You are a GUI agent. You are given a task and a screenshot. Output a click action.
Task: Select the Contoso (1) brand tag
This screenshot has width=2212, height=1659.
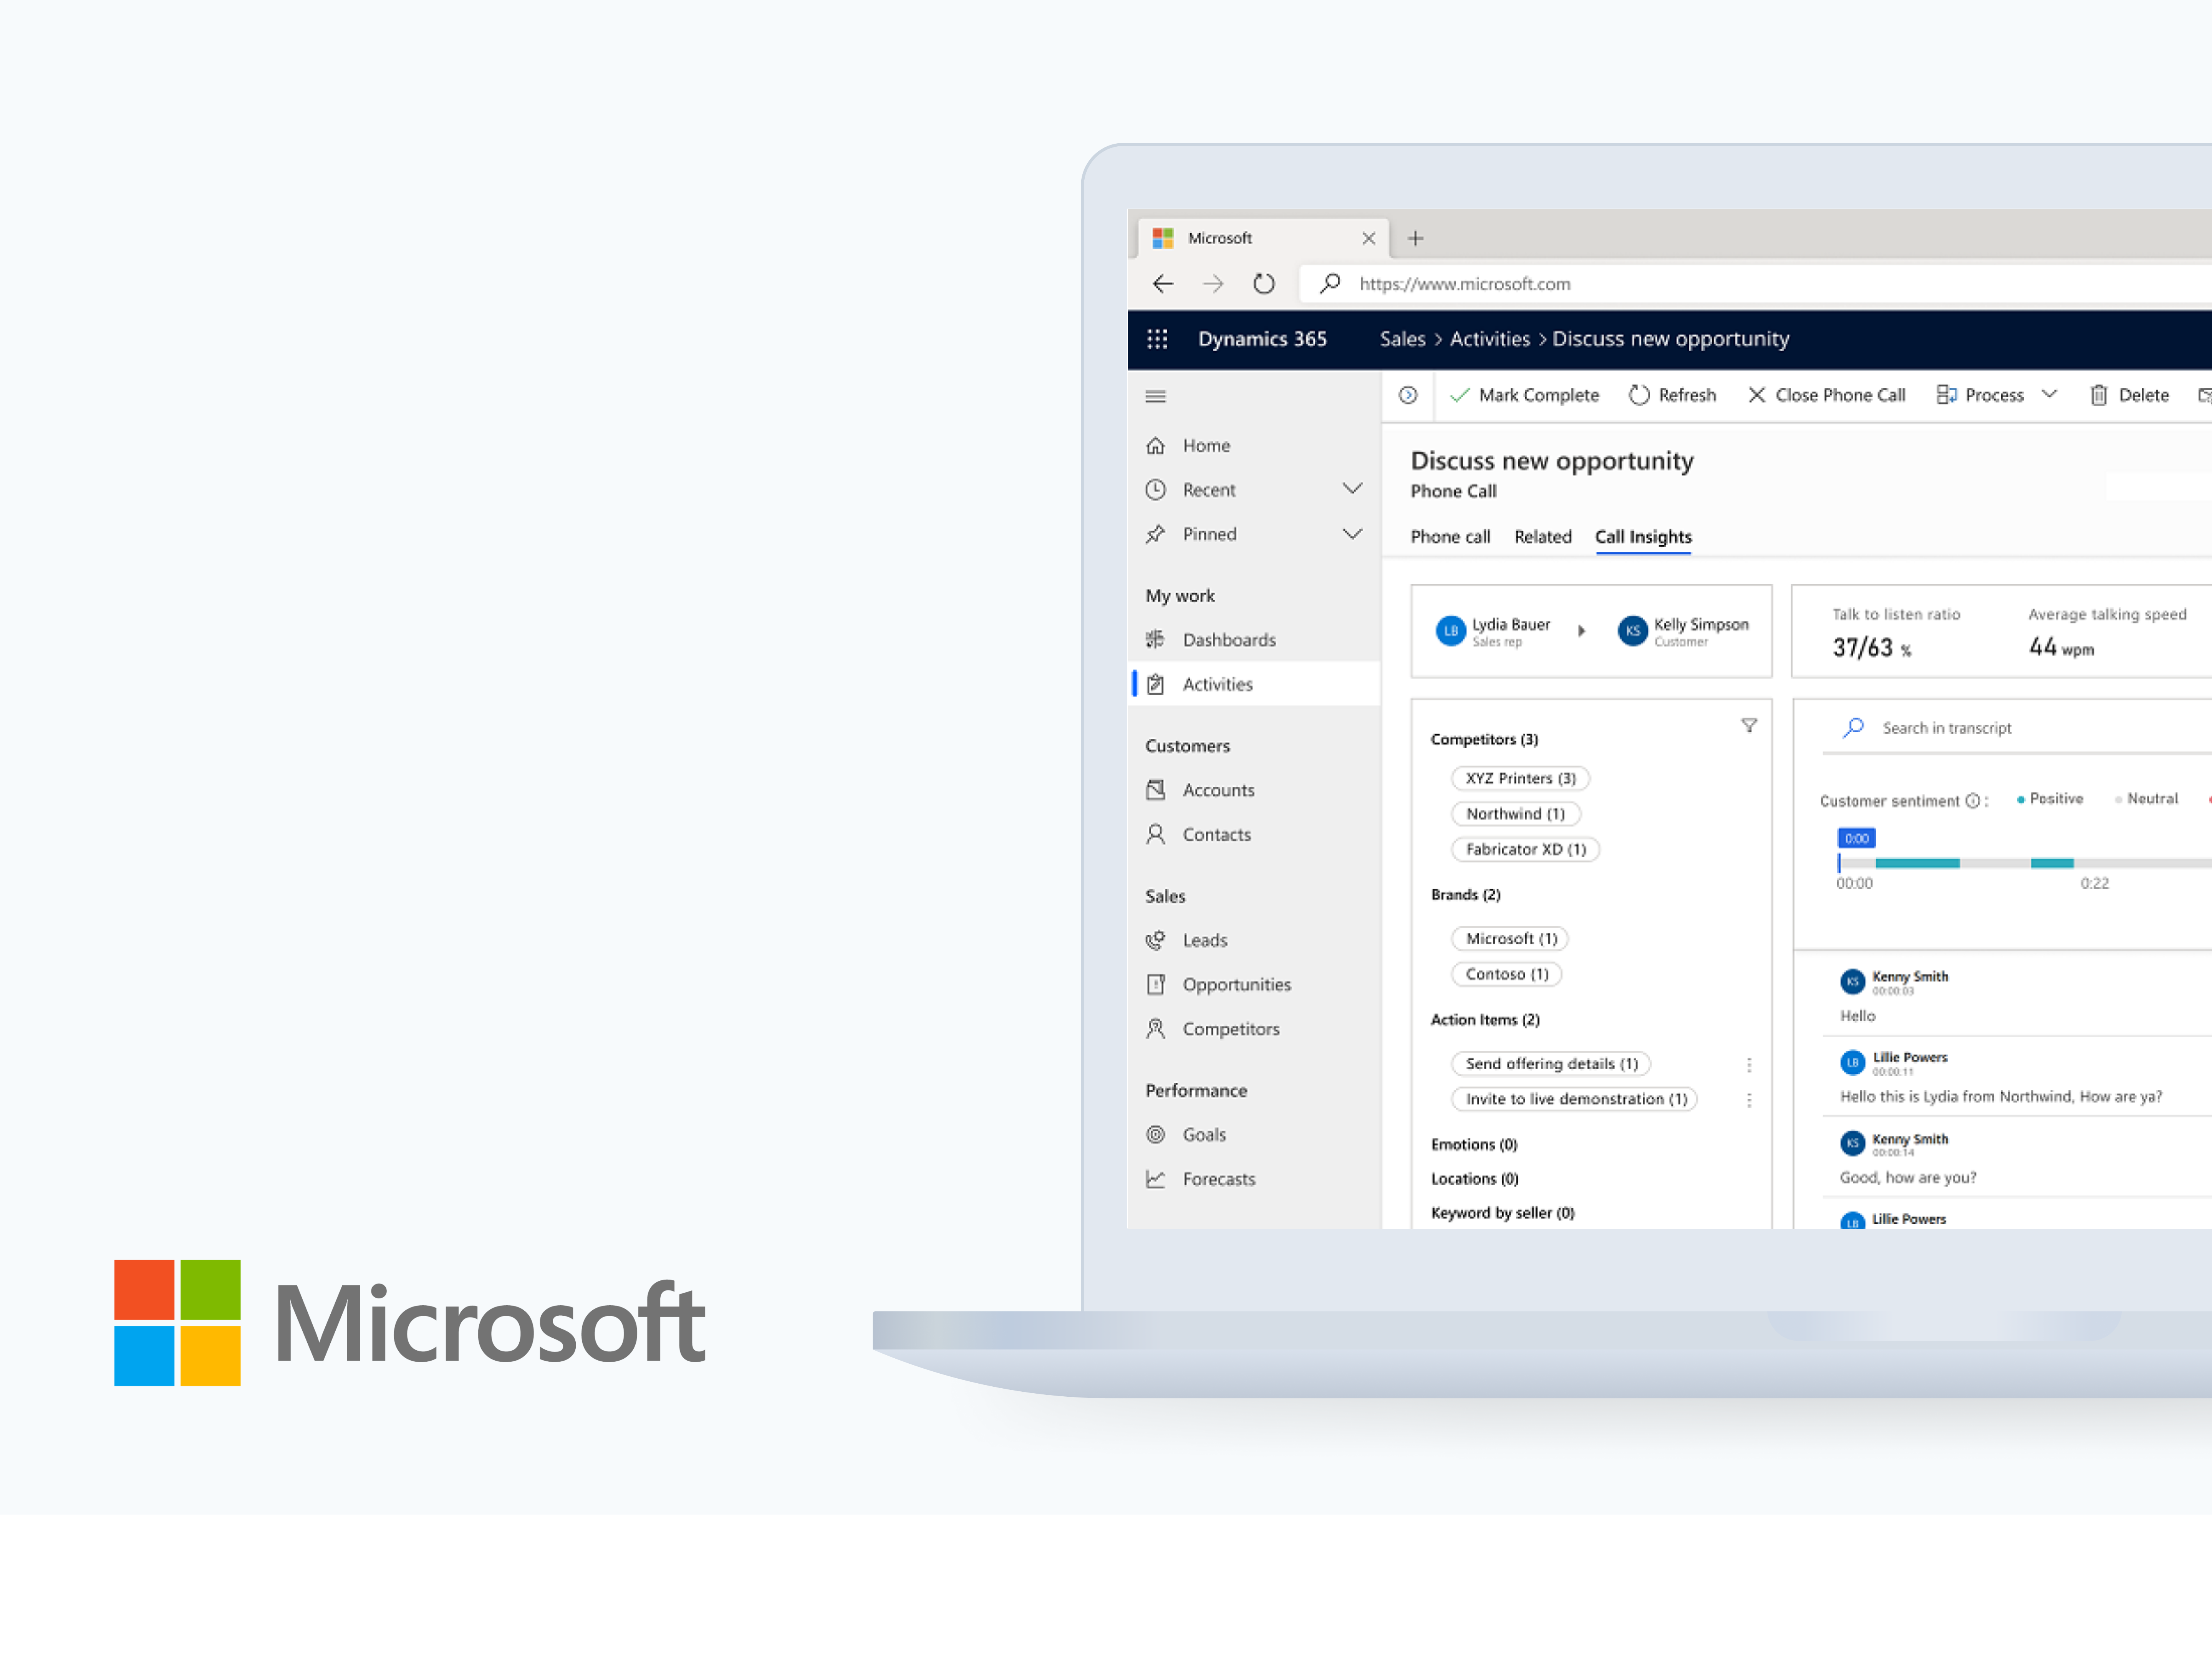[x=1506, y=974]
